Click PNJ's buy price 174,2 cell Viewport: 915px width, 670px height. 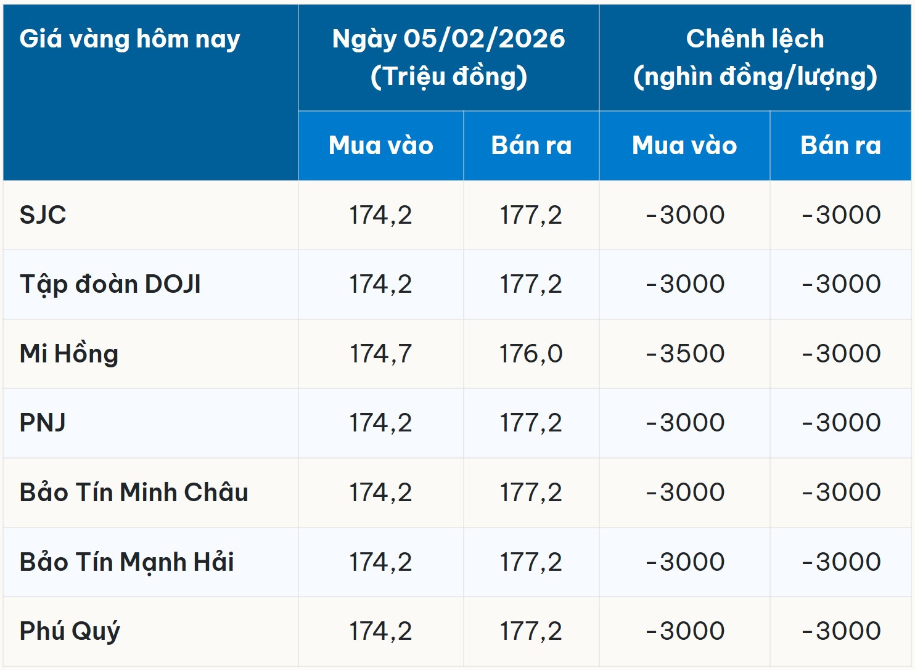pos(380,423)
